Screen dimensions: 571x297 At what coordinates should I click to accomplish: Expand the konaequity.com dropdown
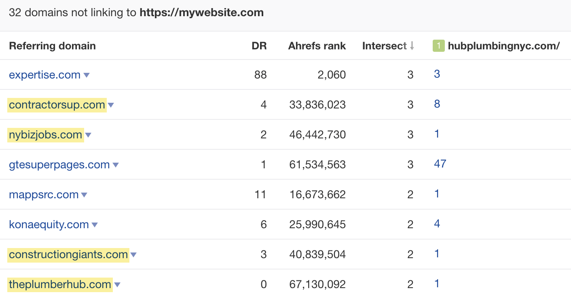pyautogui.click(x=95, y=225)
